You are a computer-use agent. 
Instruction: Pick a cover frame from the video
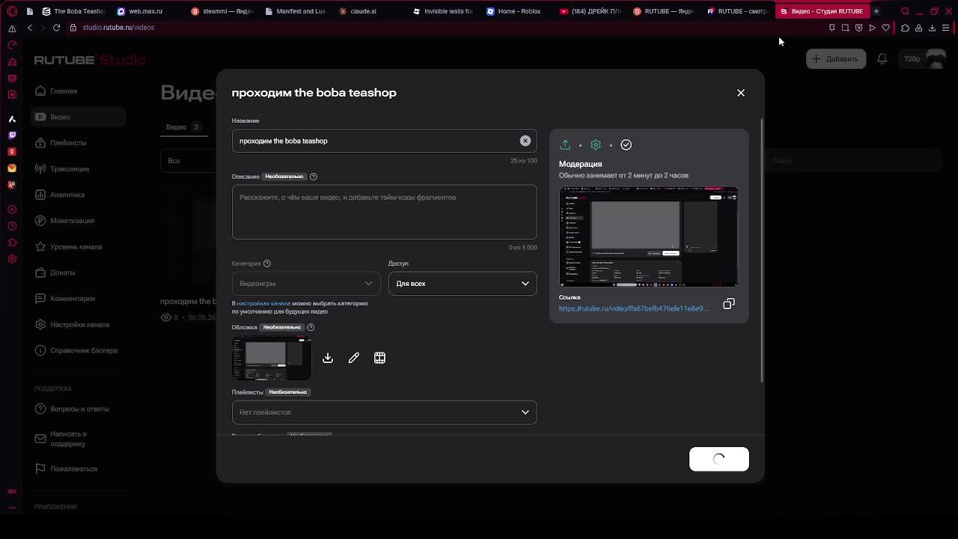tap(380, 358)
